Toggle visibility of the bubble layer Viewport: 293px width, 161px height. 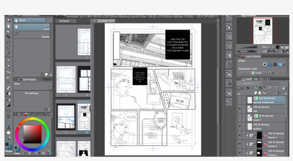pos(239,126)
